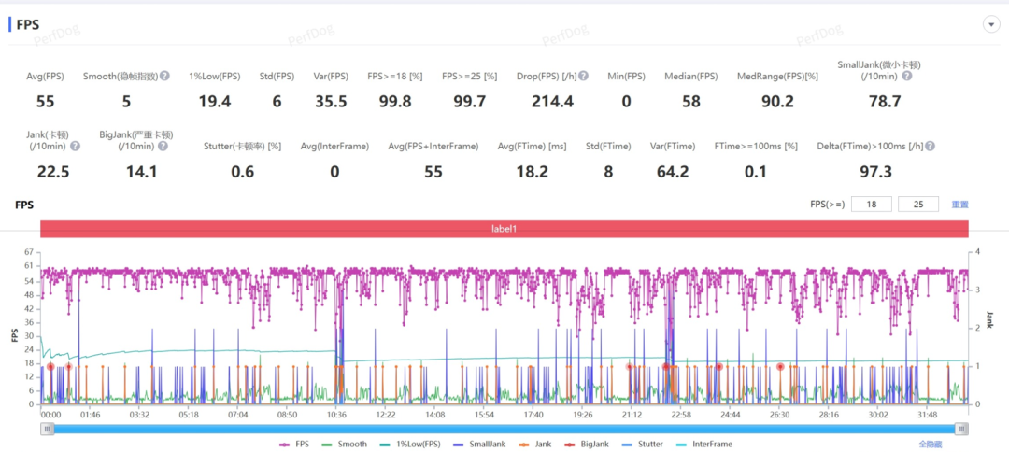The height and width of the screenshot is (452, 1009).
Task: Collapse the FPS panel with the arrow button
Action: coord(990,24)
